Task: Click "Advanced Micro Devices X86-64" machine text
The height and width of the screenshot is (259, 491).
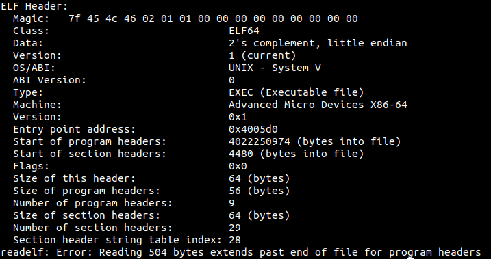Action: (x=318, y=105)
